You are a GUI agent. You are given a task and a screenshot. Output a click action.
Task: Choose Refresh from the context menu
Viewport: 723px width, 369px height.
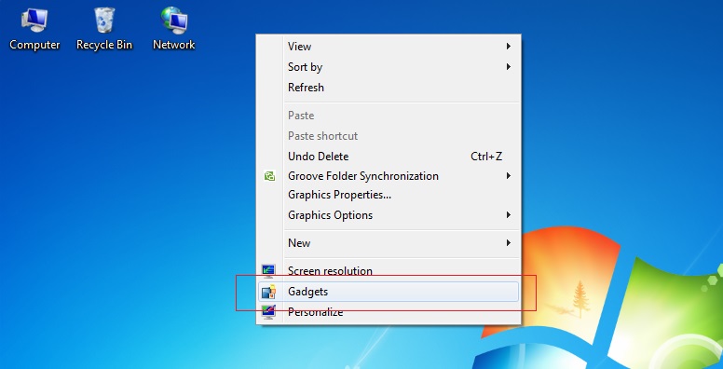pos(389,88)
